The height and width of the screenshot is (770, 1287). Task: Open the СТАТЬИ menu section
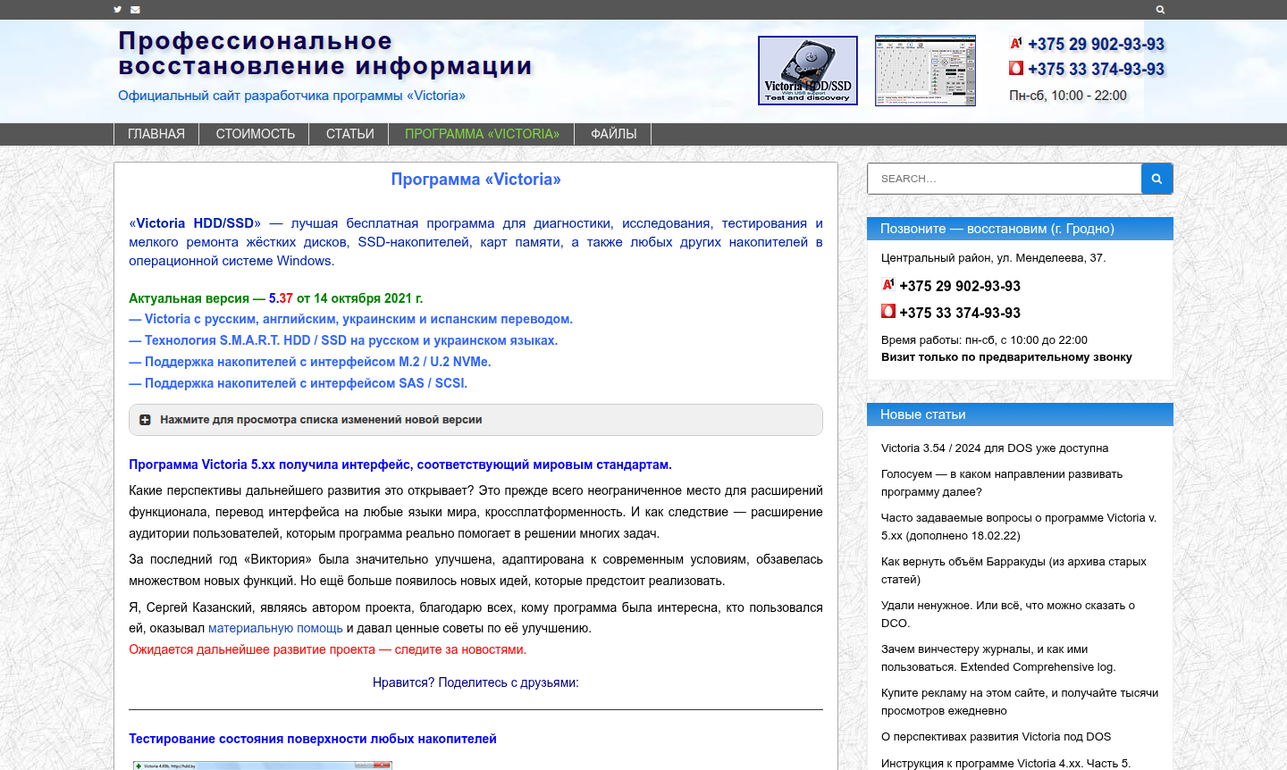[x=349, y=134]
